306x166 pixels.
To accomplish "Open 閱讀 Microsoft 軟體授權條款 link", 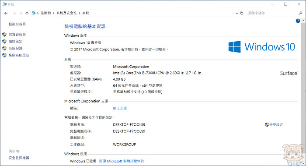I will click(122, 161).
